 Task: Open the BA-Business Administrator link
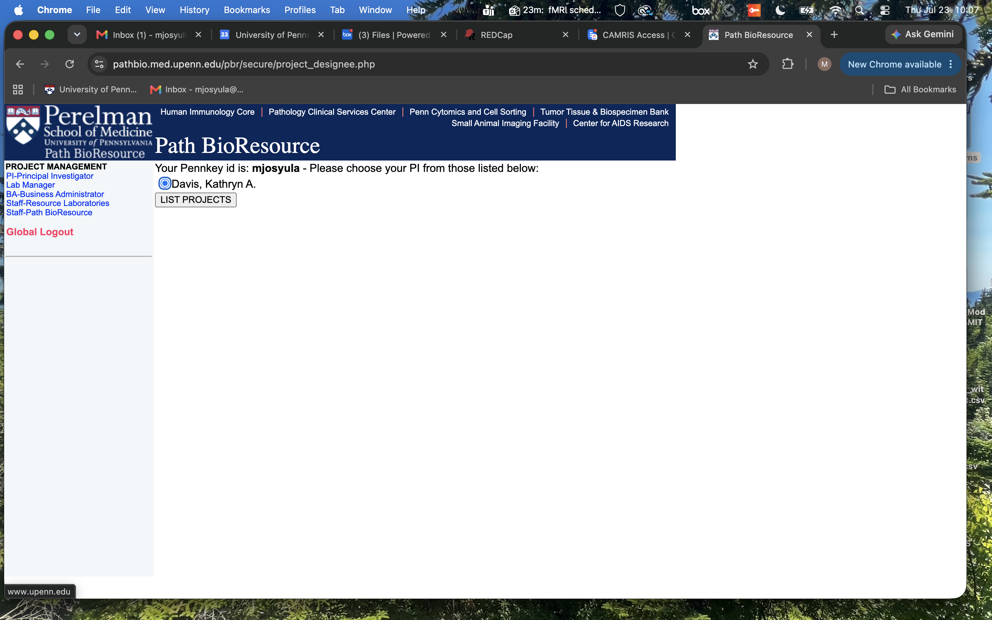pos(55,194)
